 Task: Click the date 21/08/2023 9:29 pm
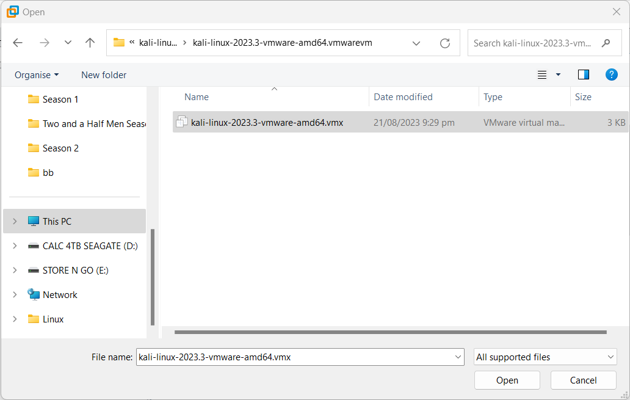click(x=414, y=123)
